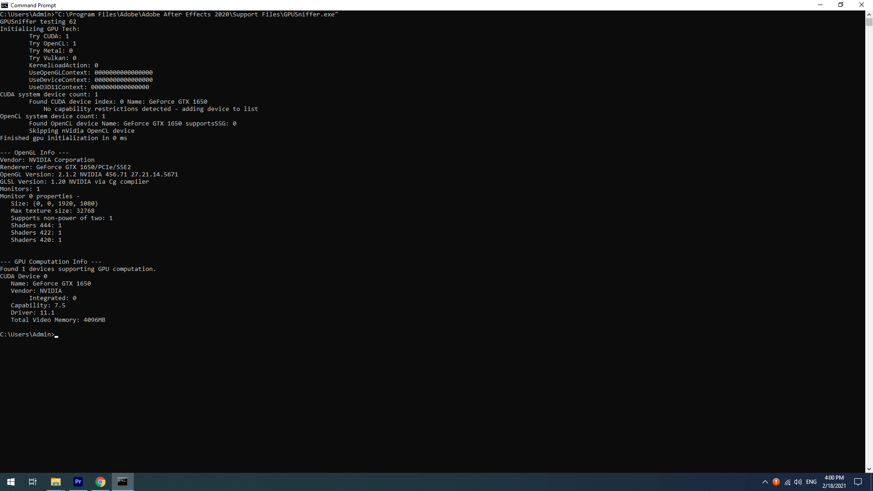The image size is (873, 491).
Task: Click 'Max texture size: 32768' line
Action: pyautogui.click(x=53, y=211)
